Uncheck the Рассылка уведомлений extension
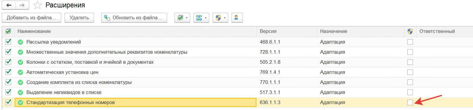Image resolution: width=473 pixels, height=110 pixels. click(x=8, y=42)
